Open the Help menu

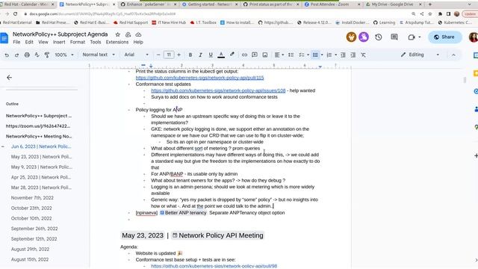pos(138,42)
